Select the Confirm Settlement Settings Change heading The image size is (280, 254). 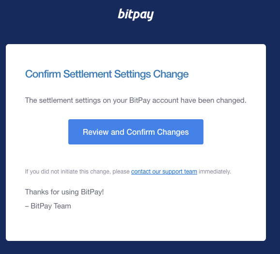point(107,74)
